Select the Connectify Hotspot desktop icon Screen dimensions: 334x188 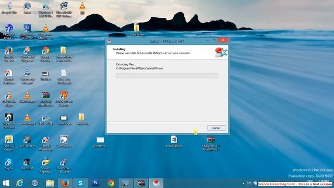(27, 77)
